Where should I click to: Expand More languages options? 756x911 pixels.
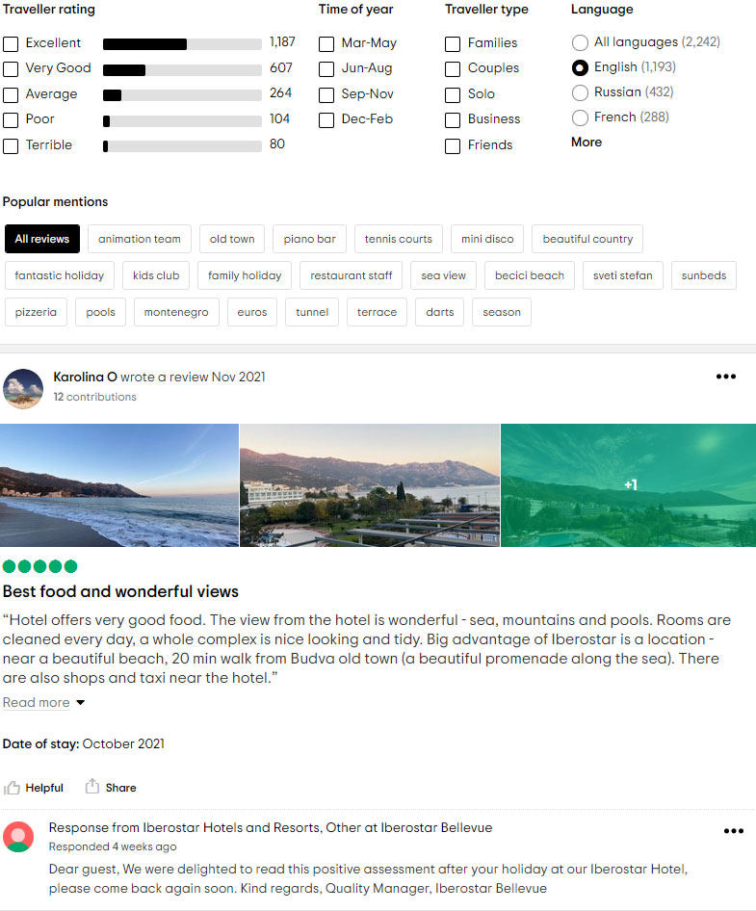(587, 143)
